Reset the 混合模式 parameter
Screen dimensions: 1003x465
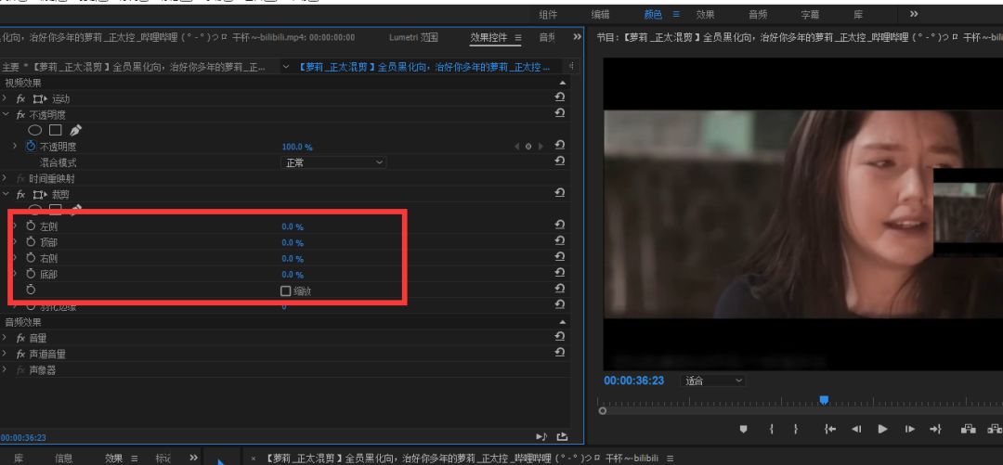pyautogui.click(x=560, y=161)
